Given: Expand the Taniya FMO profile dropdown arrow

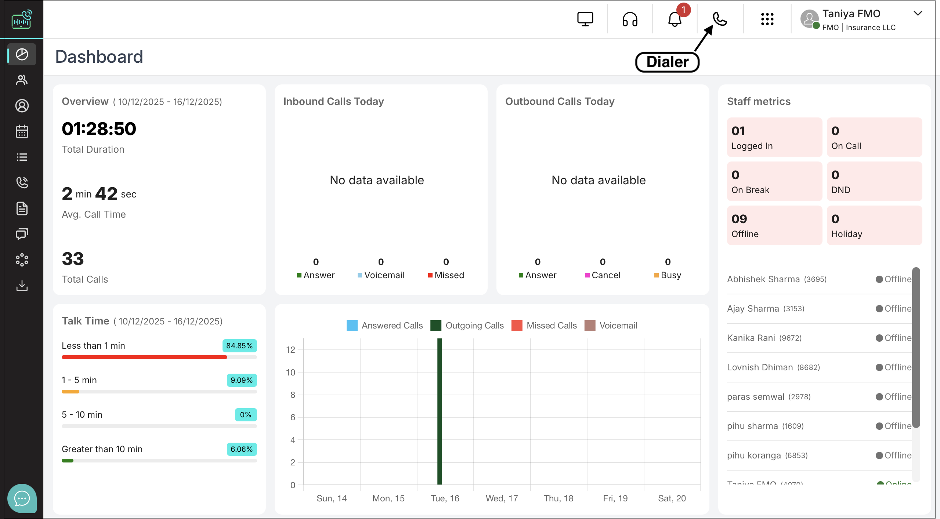Looking at the screenshot, I should point(918,13).
